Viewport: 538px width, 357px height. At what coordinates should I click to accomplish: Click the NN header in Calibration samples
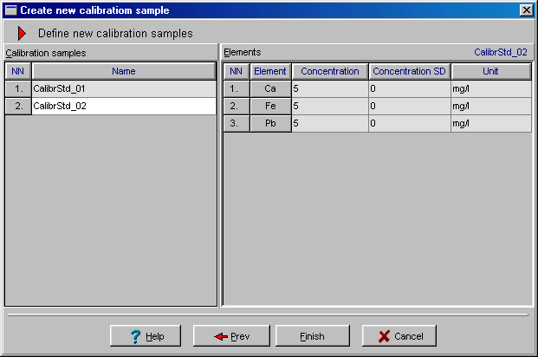pyautogui.click(x=18, y=71)
